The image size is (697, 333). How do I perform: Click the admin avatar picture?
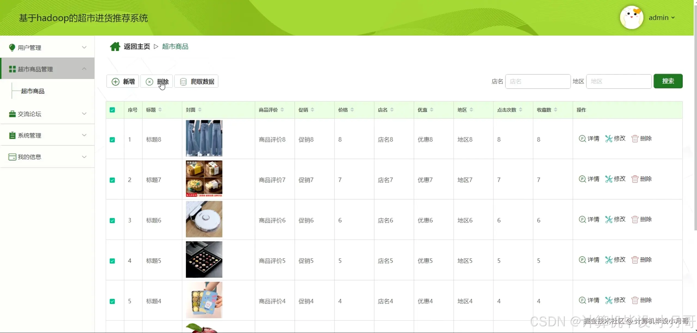631,18
